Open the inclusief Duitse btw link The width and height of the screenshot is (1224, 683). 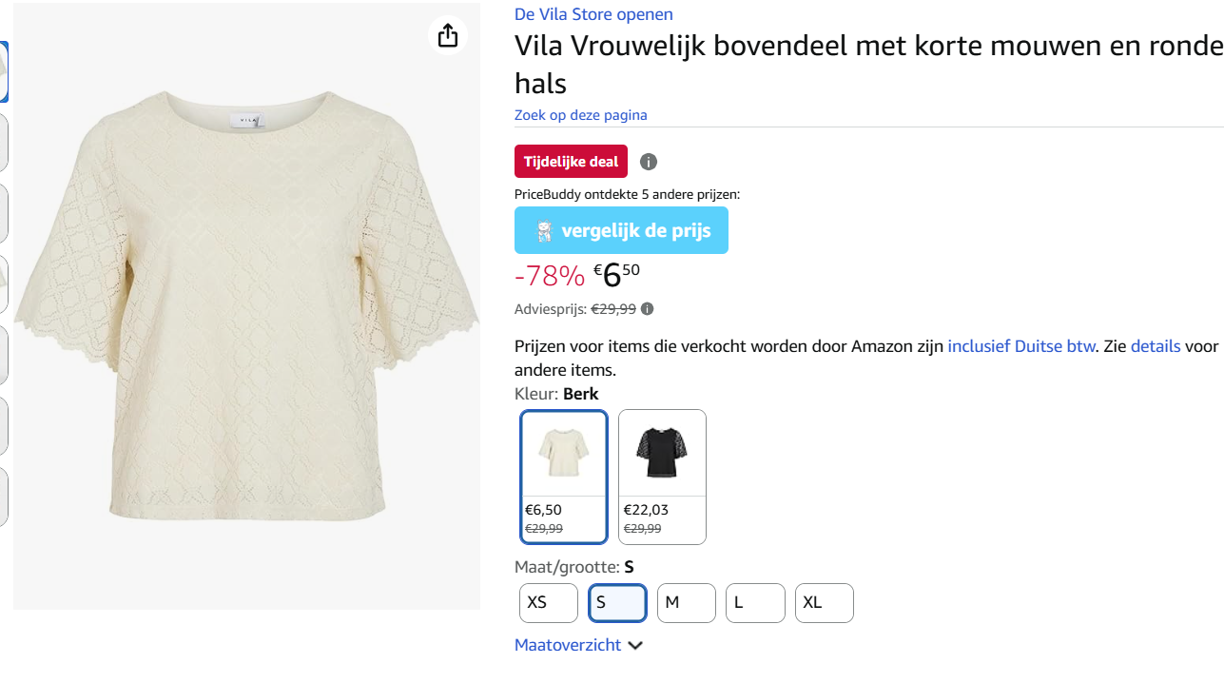1020,346
